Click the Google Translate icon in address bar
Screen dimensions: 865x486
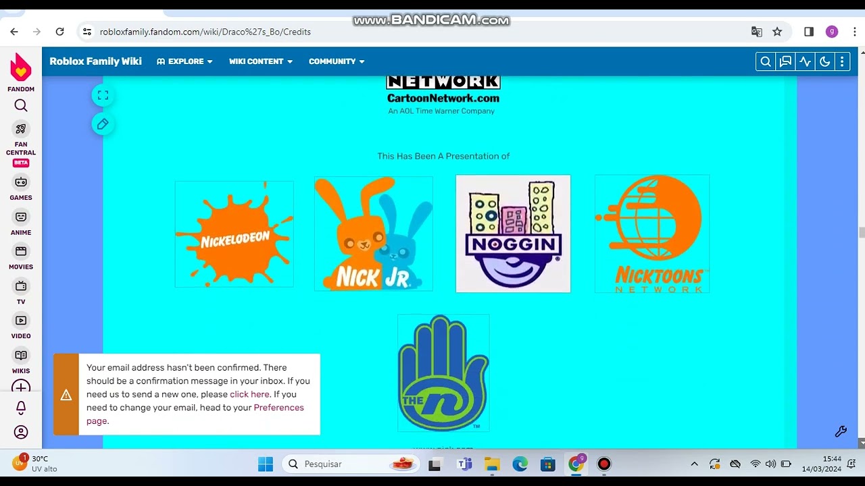757,32
